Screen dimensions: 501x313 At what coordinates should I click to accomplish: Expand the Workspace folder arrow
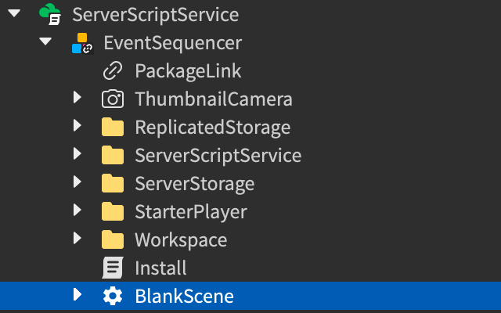tap(77, 239)
